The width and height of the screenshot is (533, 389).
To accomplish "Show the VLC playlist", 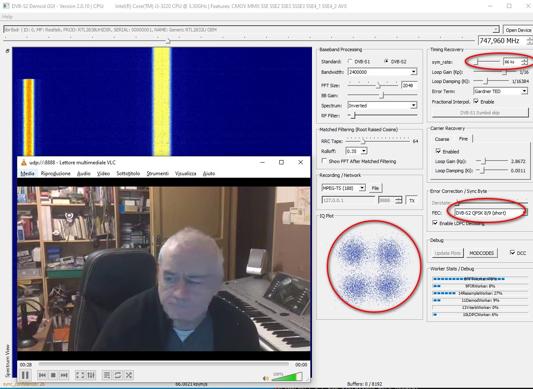I will [107, 375].
